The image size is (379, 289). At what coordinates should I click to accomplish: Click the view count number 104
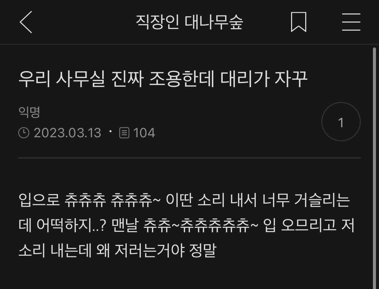point(144,133)
